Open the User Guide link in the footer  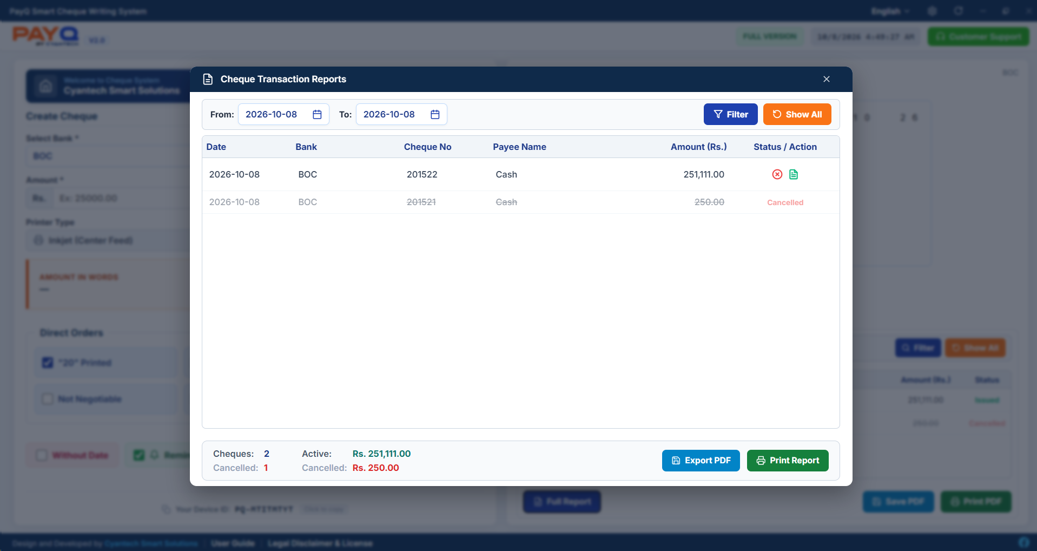click(x=233, y=543)
